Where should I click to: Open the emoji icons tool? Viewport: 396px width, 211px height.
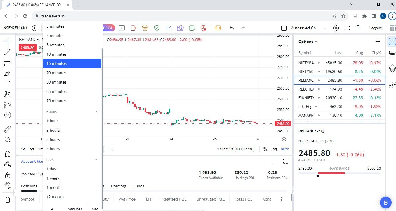click(x=8, y=115)
